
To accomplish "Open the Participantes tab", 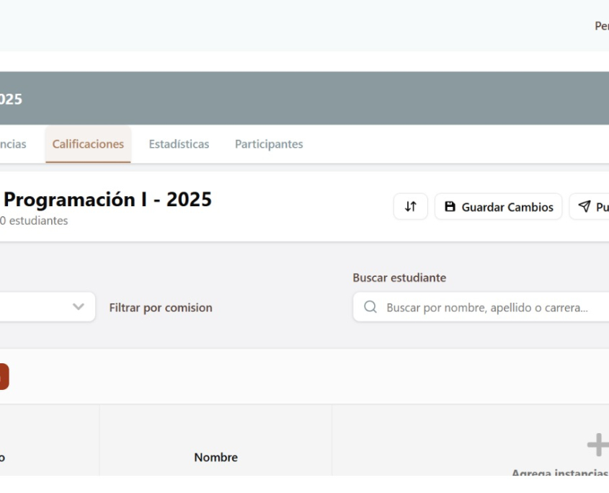I will tap(269, 144).
